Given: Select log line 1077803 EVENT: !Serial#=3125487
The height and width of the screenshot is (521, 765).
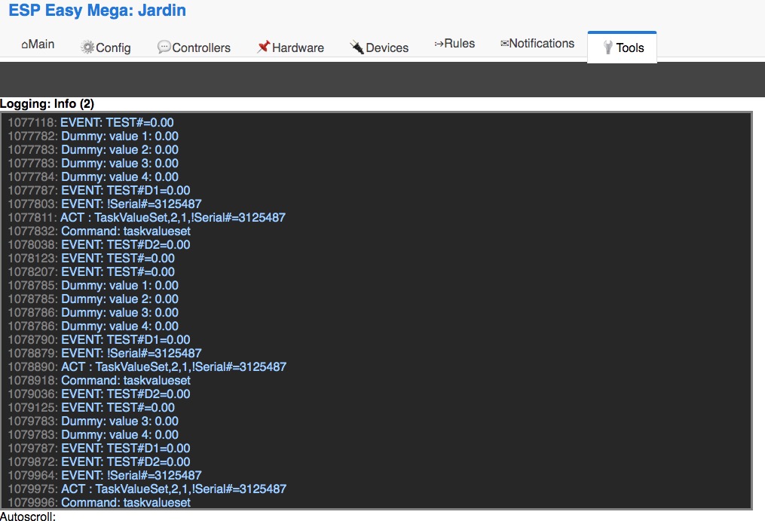Looking at the screenshot, I should [x=105, y=204].
